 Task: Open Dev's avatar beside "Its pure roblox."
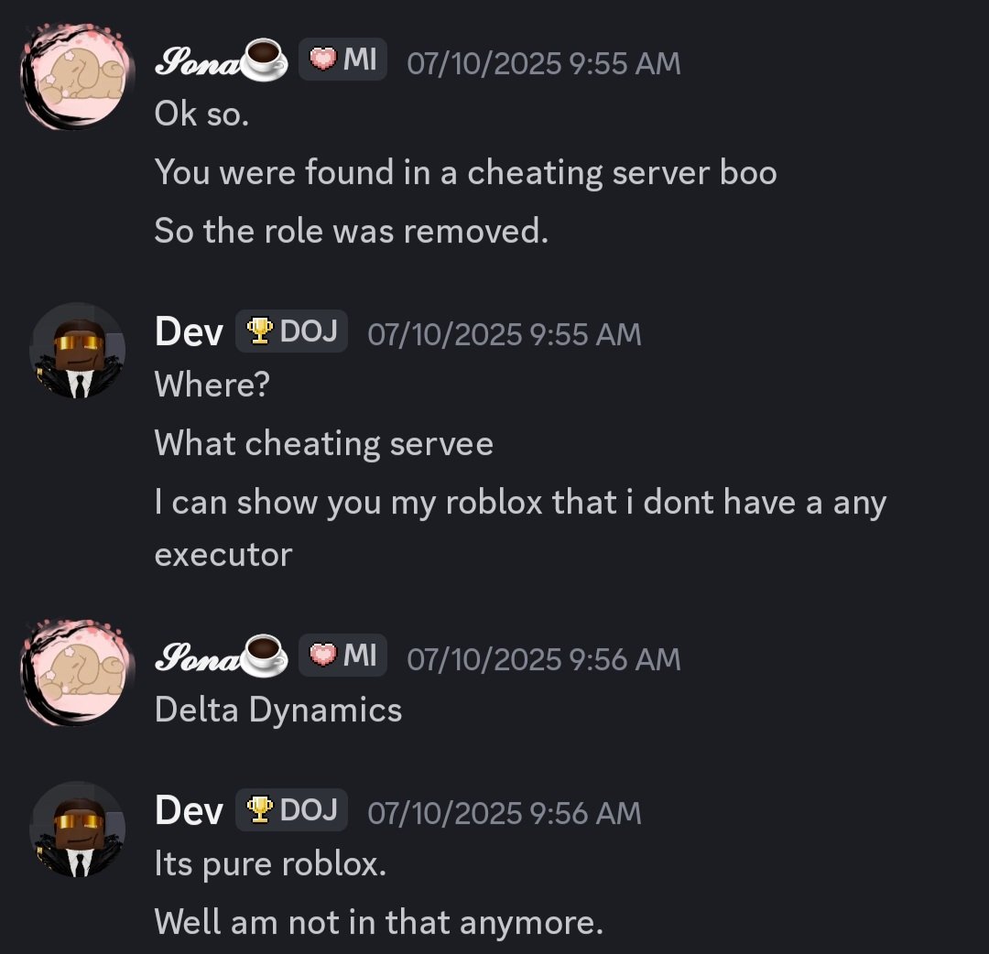point(77,829)
